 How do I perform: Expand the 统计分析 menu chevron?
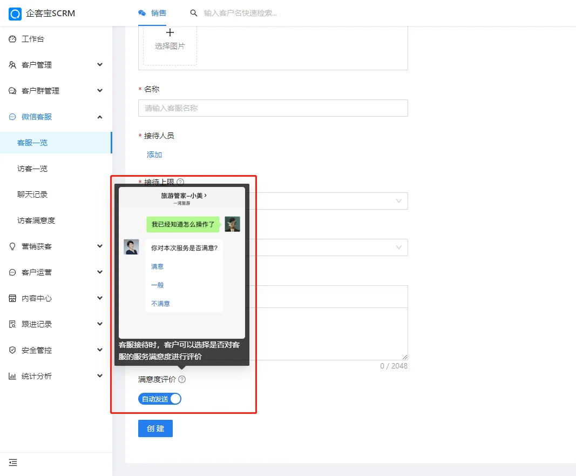coord(100,376)
